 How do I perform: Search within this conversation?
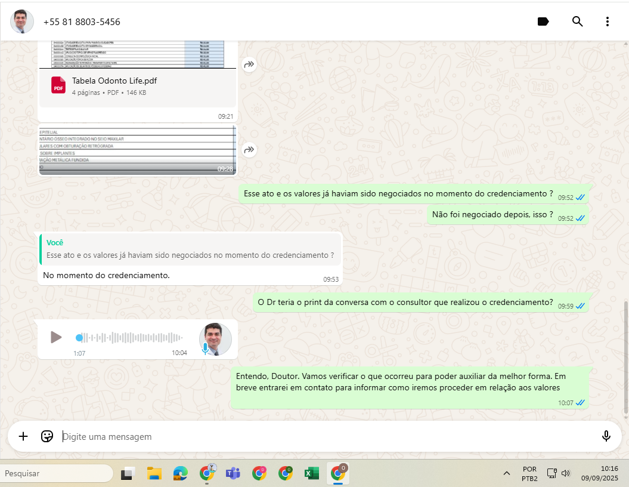(577, 21)
